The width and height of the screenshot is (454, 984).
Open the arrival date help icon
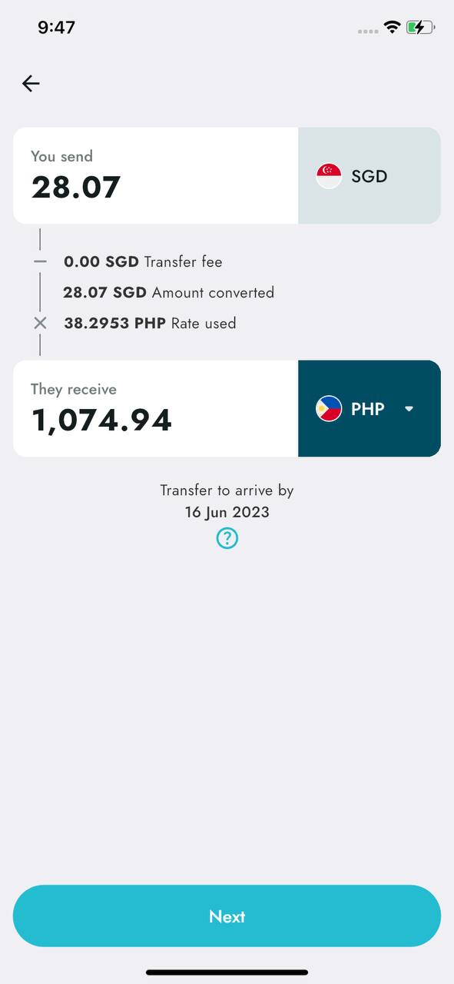pos(227,538)
